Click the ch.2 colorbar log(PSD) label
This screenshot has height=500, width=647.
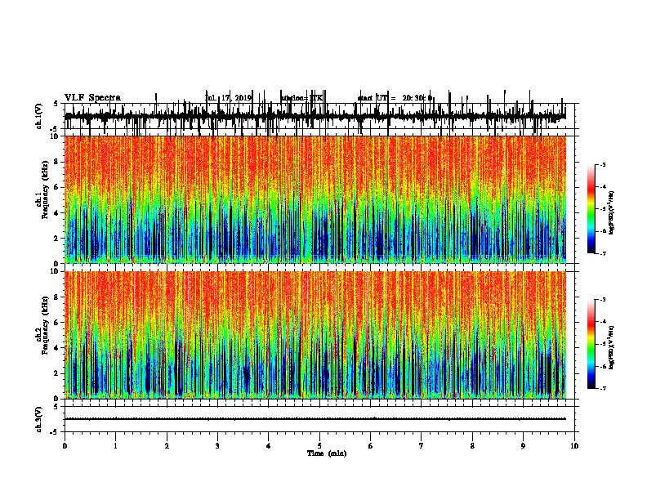pyautogui.click(x=612, y=347)
